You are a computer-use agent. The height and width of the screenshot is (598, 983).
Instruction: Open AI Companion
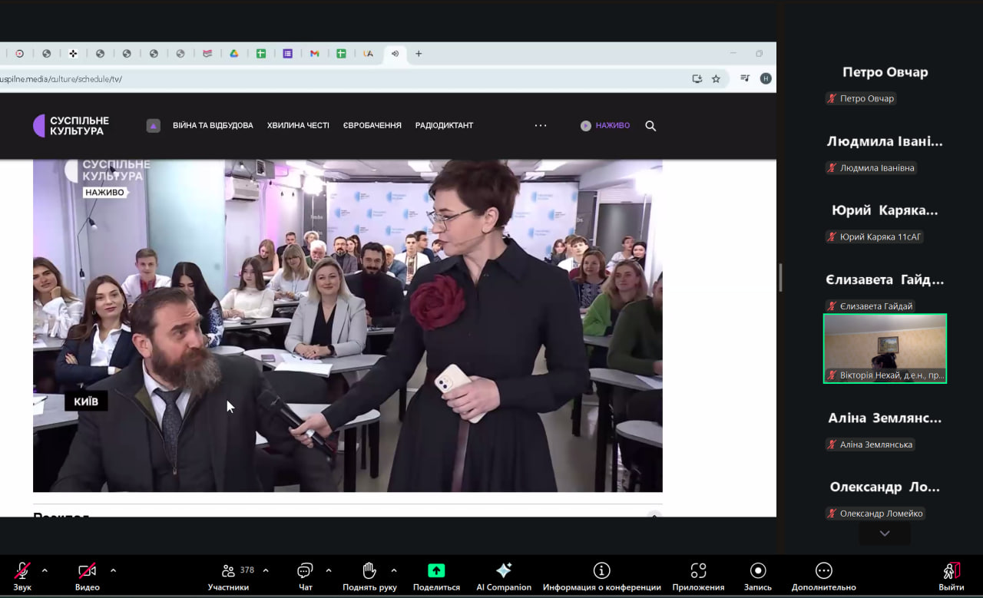click(x=504, y=570)
